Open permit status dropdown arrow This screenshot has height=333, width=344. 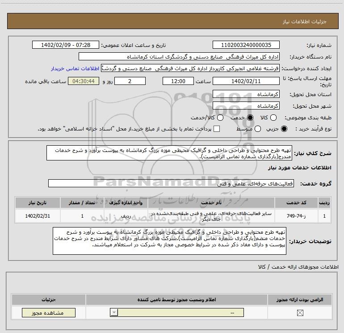(114, 312)
